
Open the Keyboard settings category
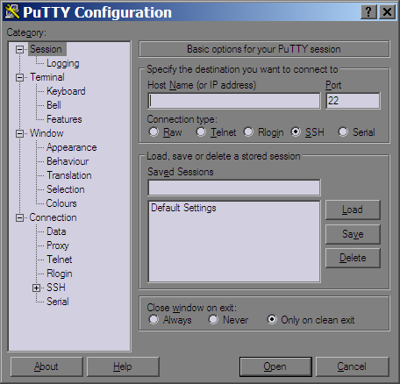[66, 91]
